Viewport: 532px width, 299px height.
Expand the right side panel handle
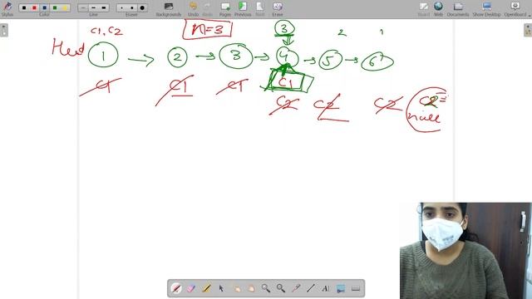(528, 30)
